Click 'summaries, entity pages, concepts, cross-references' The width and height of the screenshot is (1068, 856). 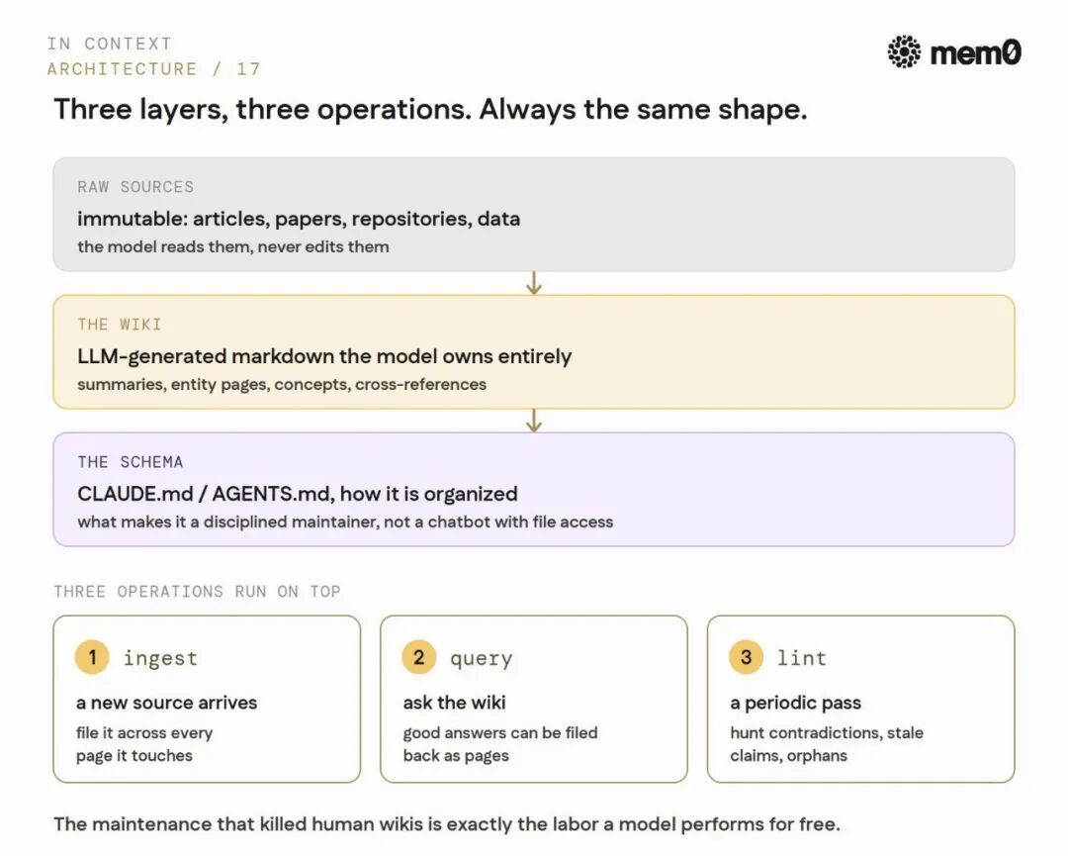coord(281,384)
